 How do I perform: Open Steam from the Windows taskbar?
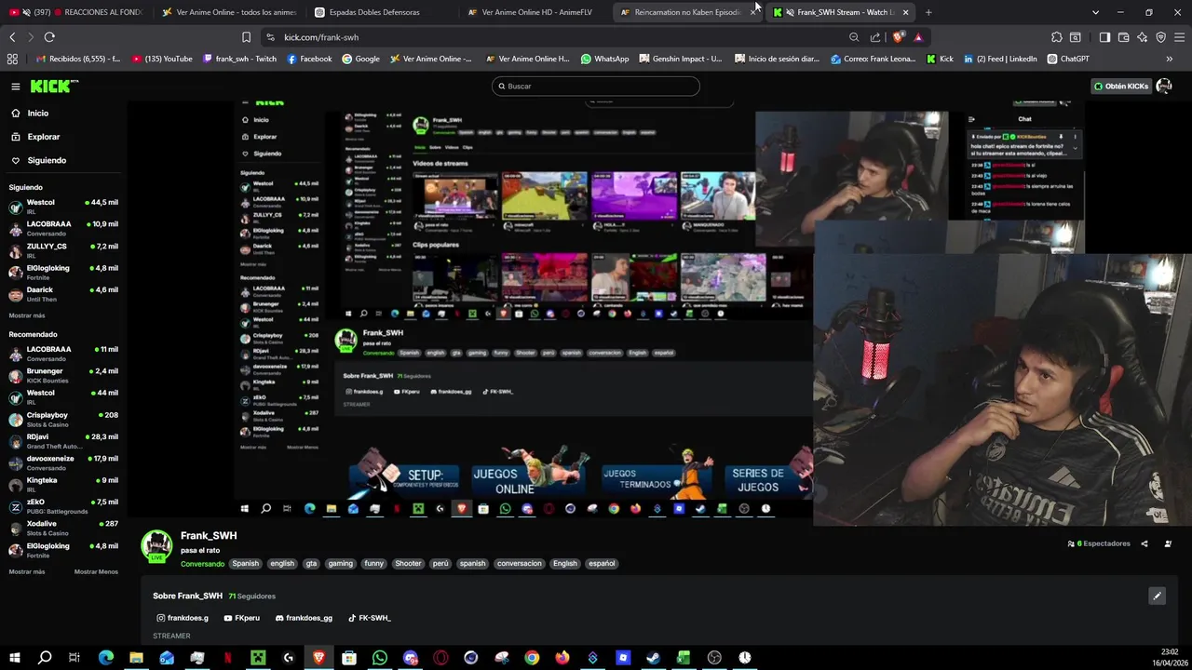pos(654,658)
